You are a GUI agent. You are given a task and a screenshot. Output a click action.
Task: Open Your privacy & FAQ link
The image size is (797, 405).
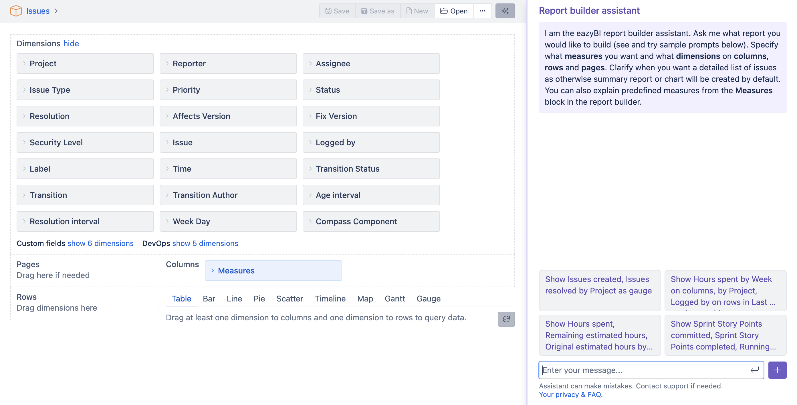(570, 394)
